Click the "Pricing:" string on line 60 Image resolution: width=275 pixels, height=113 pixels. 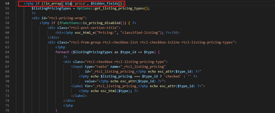(x=107, y=33)
